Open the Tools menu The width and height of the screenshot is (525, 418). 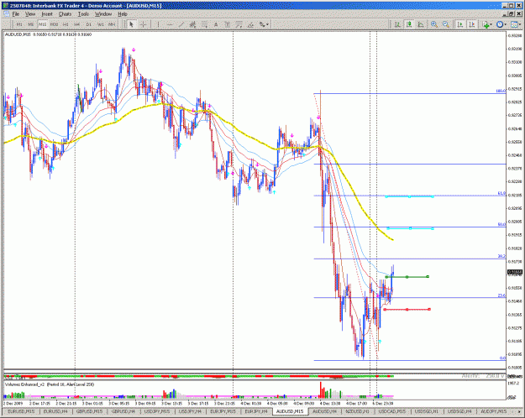(83, 14)
